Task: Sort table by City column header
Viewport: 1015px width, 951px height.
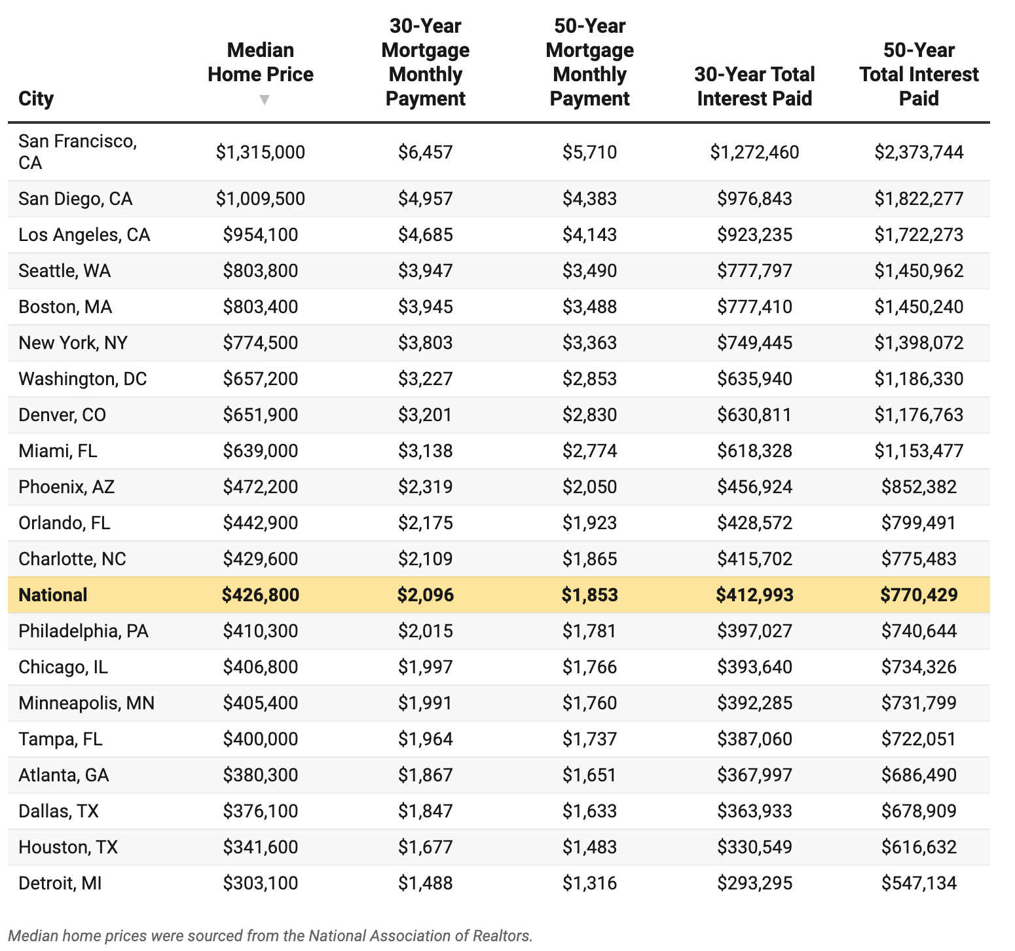Action: [36, 98]
